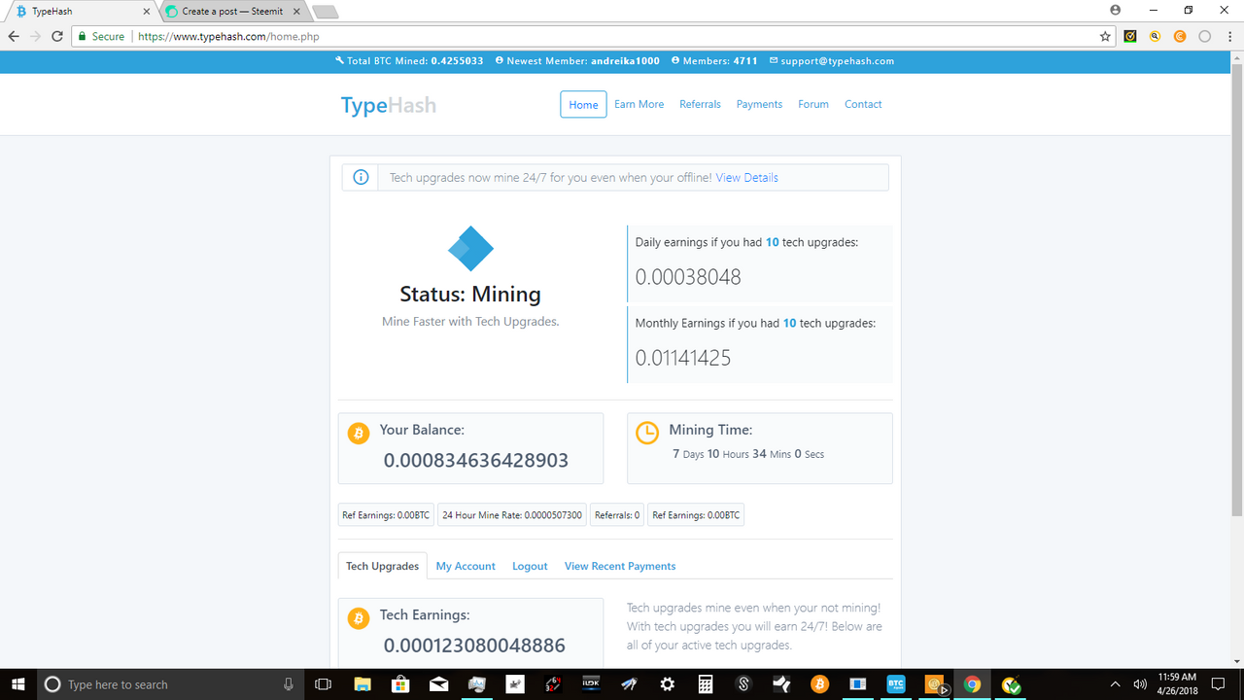The height and width of the screenshot is (700, 1244).
Task: Open the Contact page
Action: point(863,104)
